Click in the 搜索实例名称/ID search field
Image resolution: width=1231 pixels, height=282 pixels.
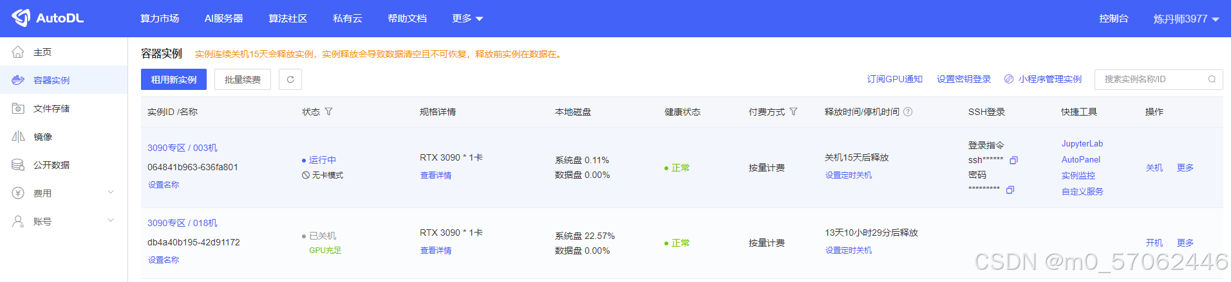(1149, 80)
